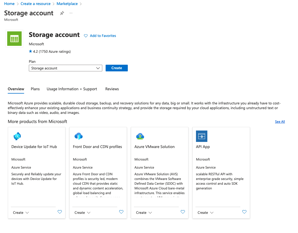Switch to the Plans tab
298x233 pixels.
pos(35,89)
